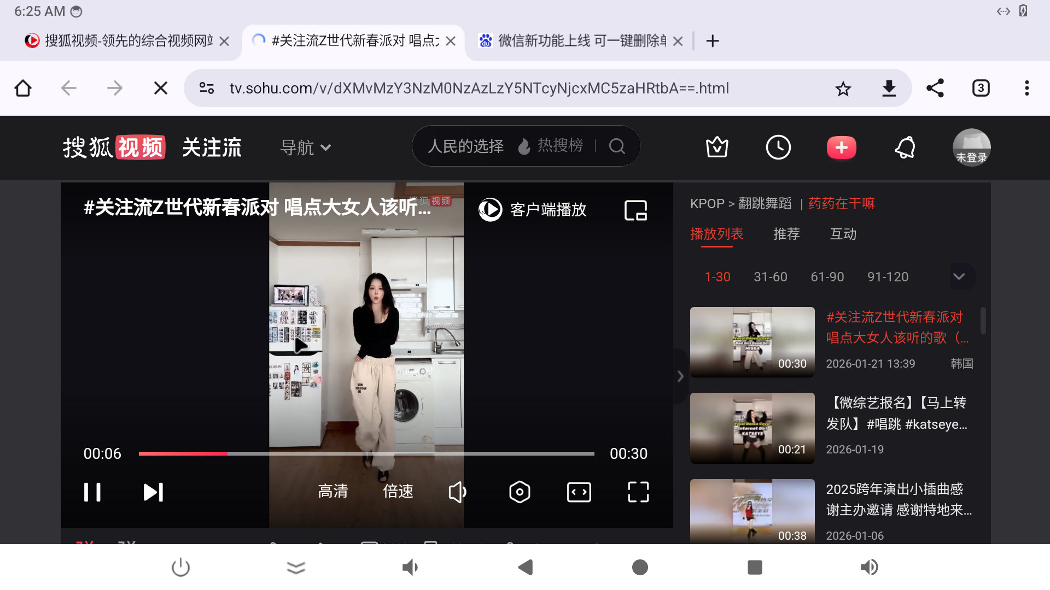The height and width of the screenshot is (590, 1050).
Task: Skip to the next video
Action: [x=153, y=492]
